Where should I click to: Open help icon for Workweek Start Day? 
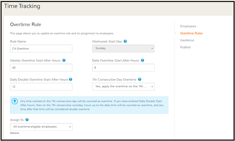click(x=125, y=41)
